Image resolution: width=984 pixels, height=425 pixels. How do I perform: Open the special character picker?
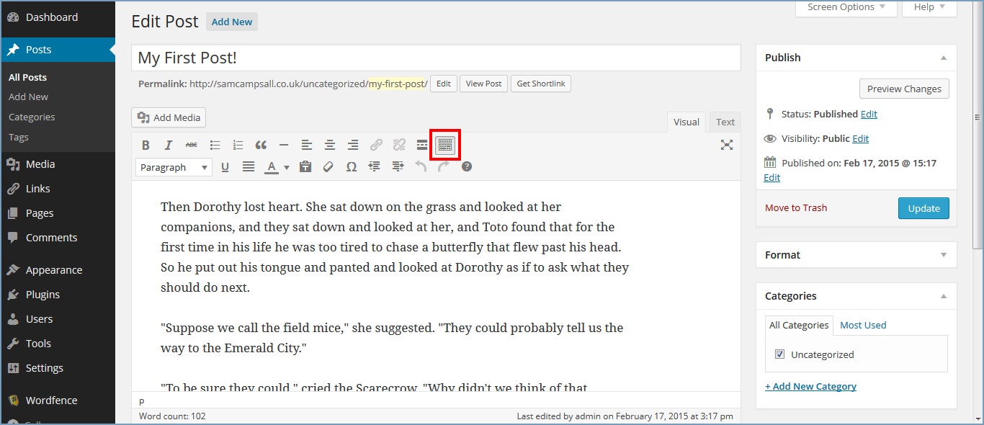352,166
